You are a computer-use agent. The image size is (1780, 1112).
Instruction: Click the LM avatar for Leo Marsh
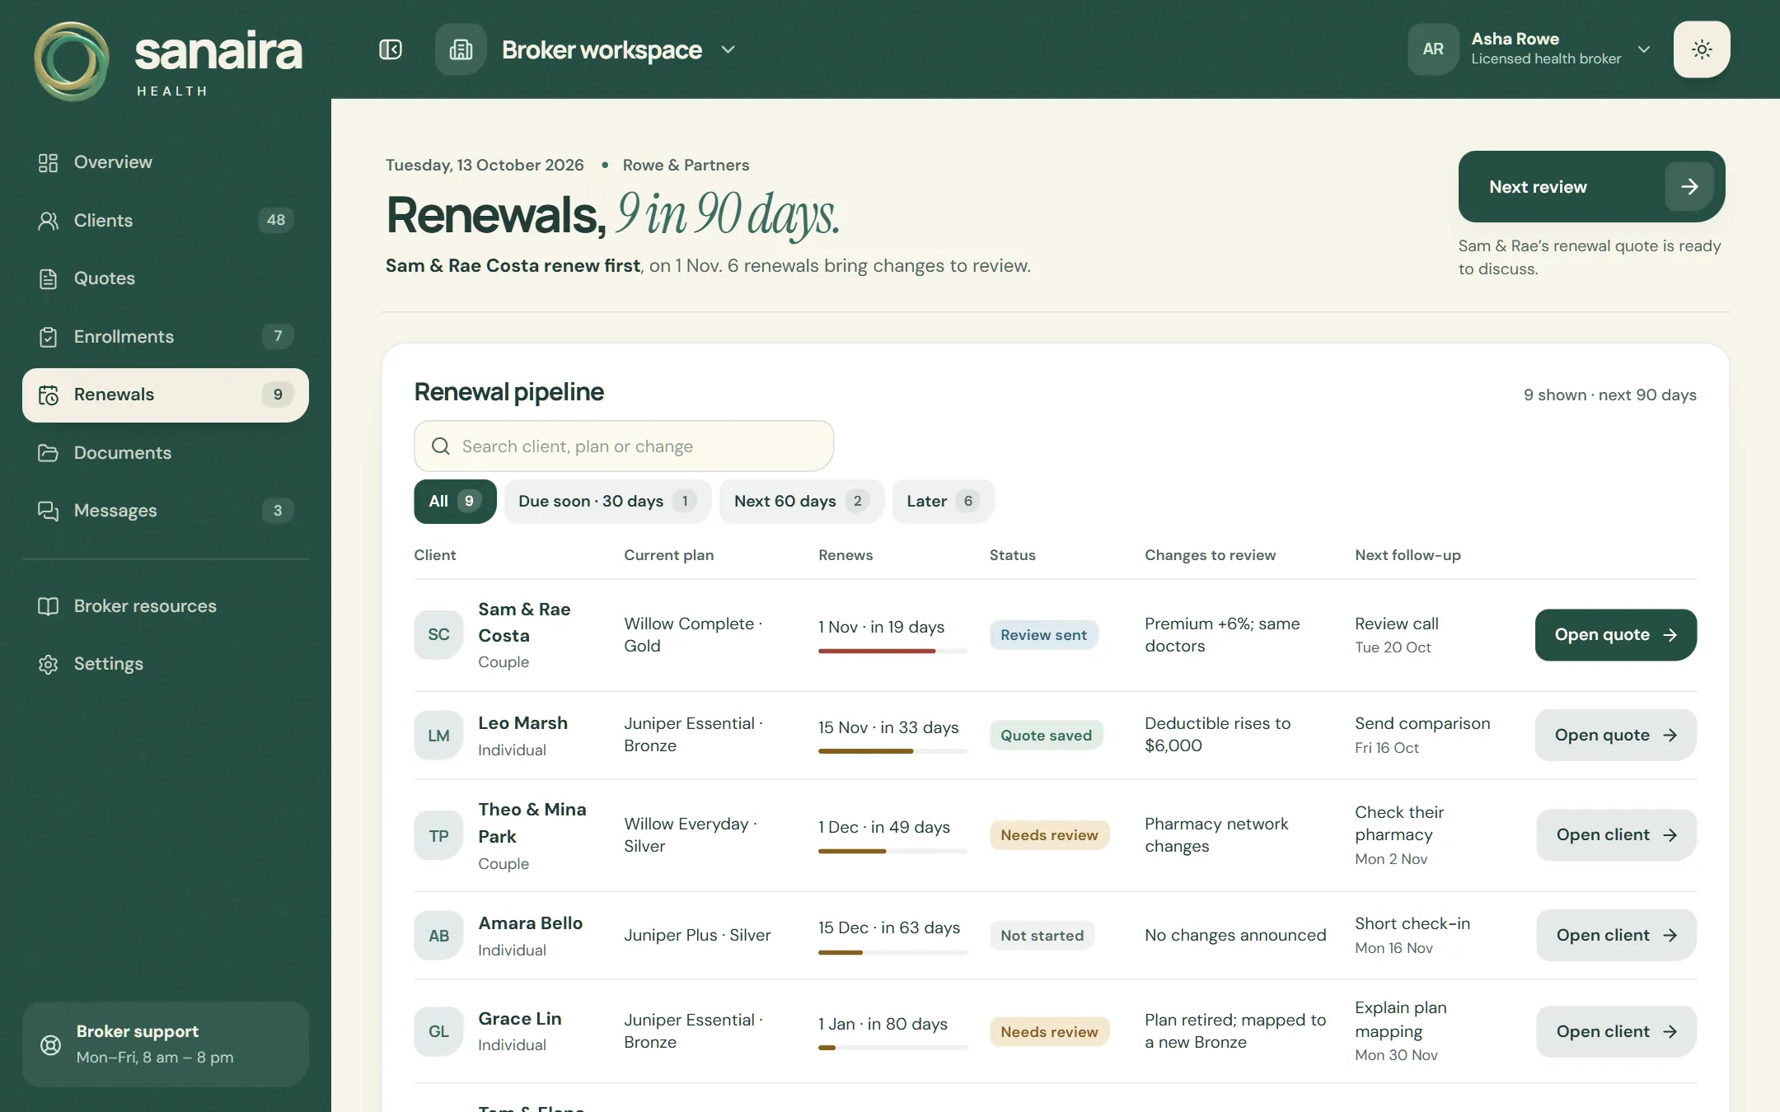[x=438, y=736]
